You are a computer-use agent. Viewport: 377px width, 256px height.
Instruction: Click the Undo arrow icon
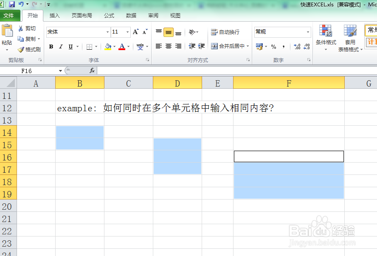tap(21, 4)
